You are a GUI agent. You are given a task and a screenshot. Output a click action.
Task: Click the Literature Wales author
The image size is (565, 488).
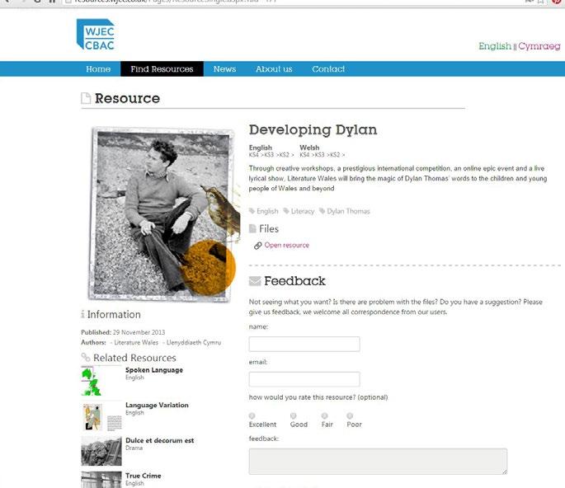click(x=136, y=342)
